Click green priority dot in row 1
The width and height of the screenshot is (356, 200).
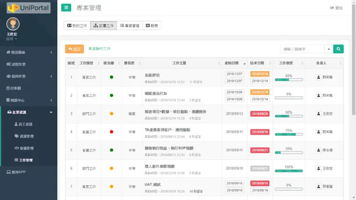[x=112, y=77]
